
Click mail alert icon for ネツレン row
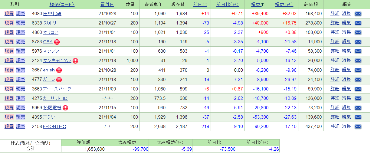[358, 51]
